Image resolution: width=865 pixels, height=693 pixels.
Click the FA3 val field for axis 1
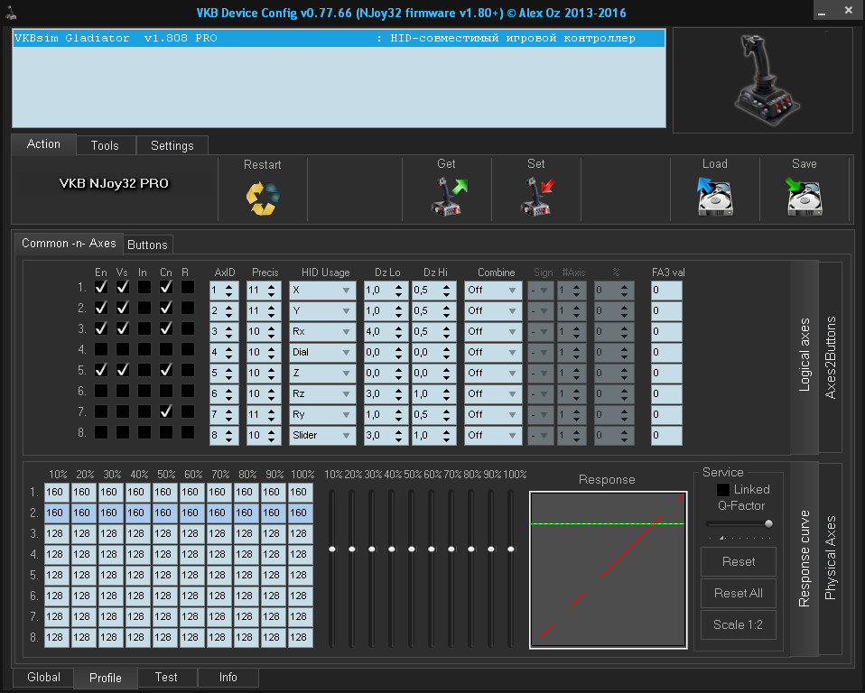(x=666, y=291)
